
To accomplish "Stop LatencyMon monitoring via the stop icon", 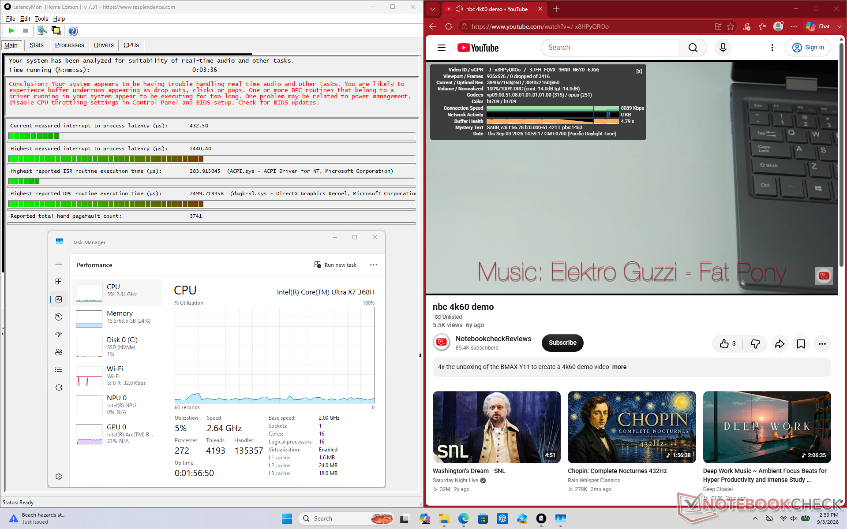I will pos(26,30).
